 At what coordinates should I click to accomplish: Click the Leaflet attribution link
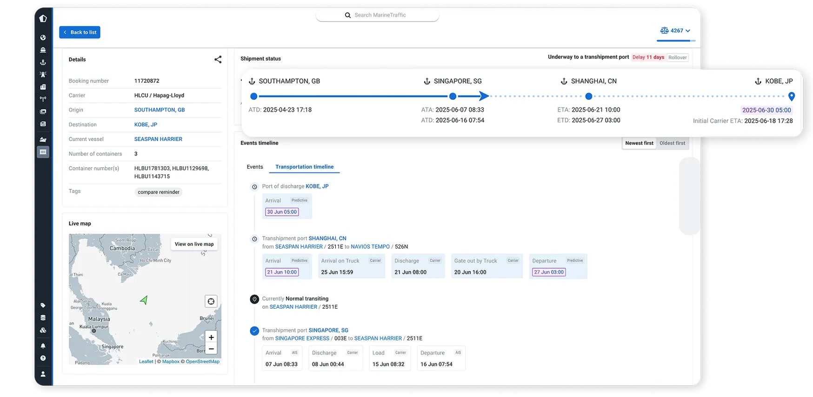tap(146, 362)
